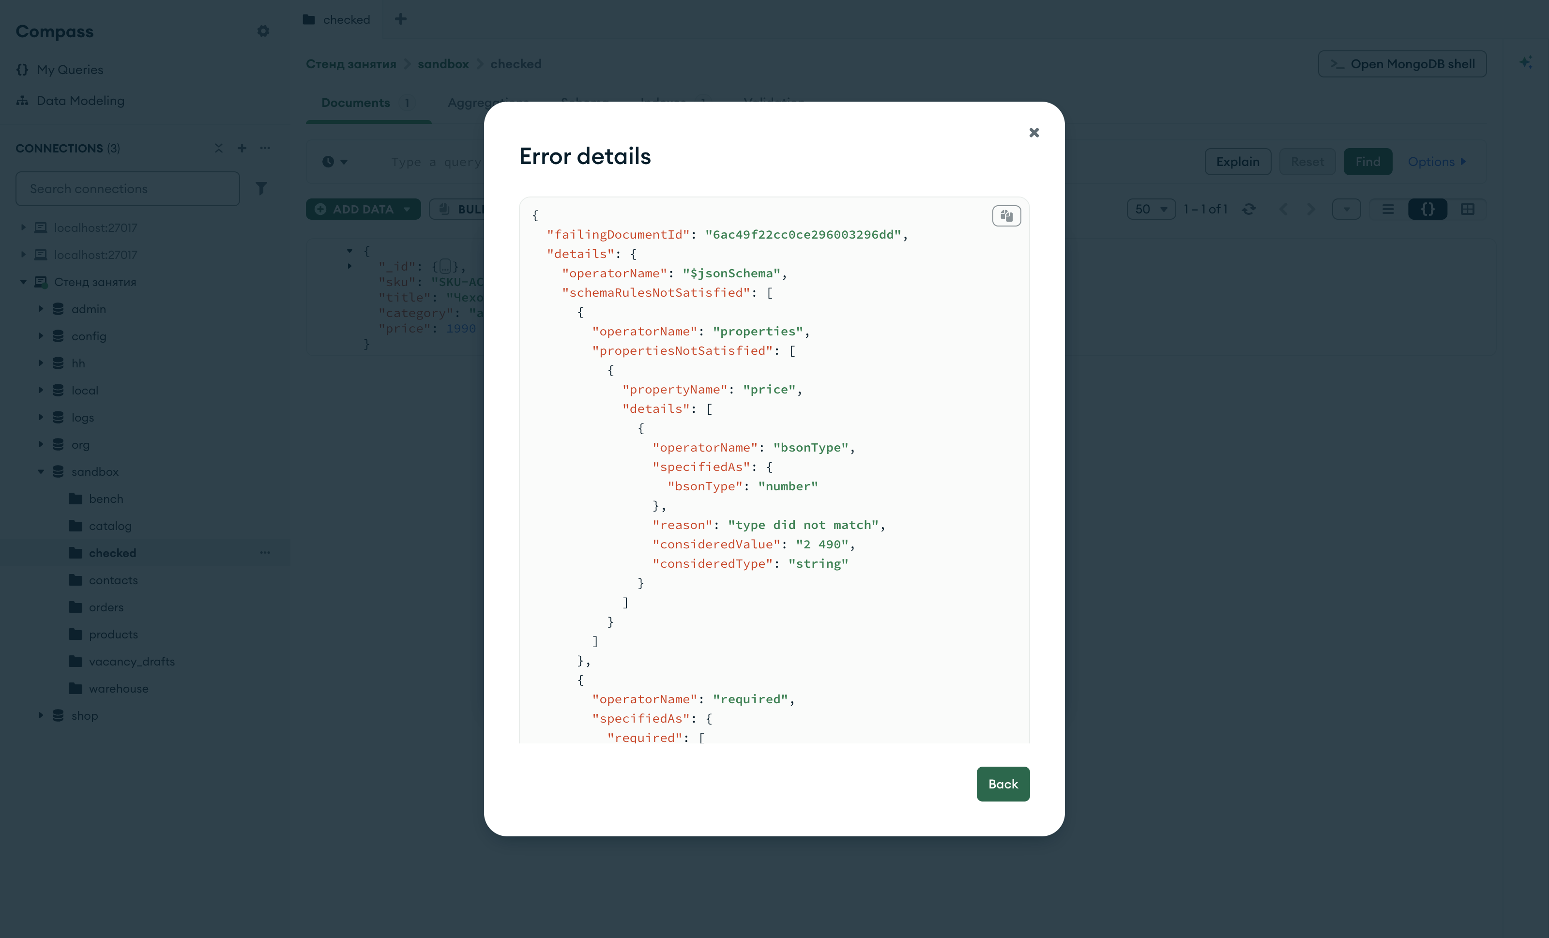The height and width of the screenshot is (938, 1549).
Task: Add a new connection
Action: click(x=242, y=148)
